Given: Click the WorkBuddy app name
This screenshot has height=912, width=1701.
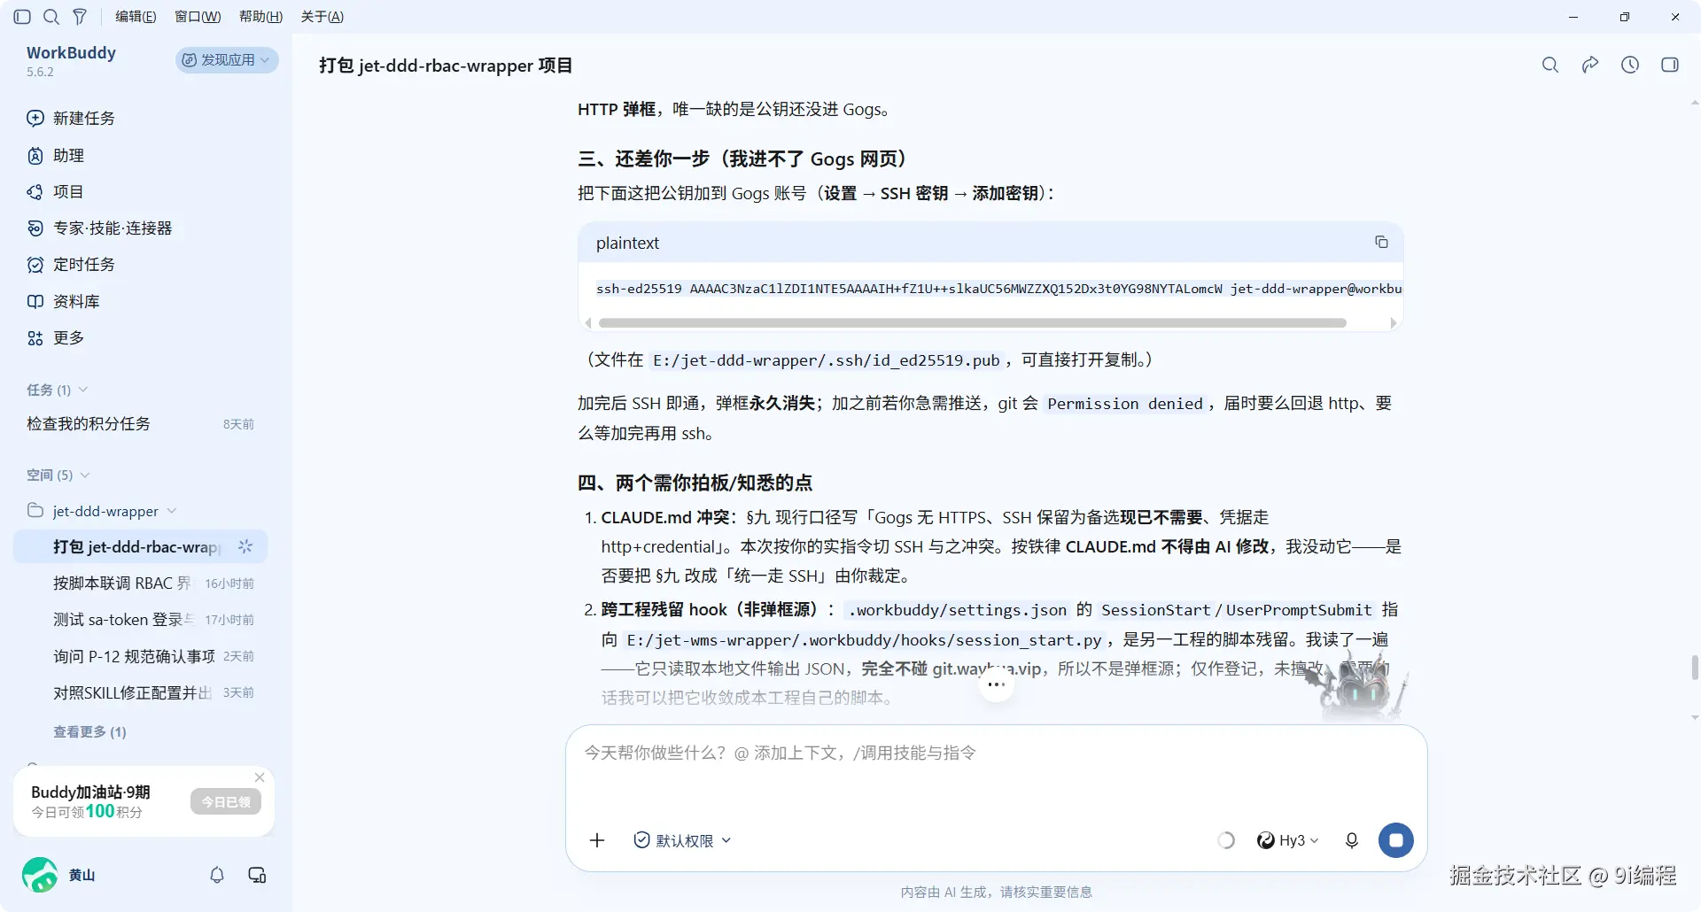Looking at the screenshot, I should [71, 53].
